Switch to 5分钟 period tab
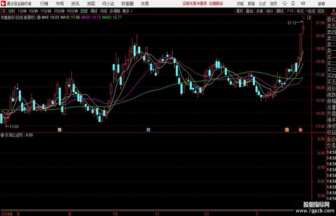This screenshot has width=336, height=216. (x=33, y=11)
